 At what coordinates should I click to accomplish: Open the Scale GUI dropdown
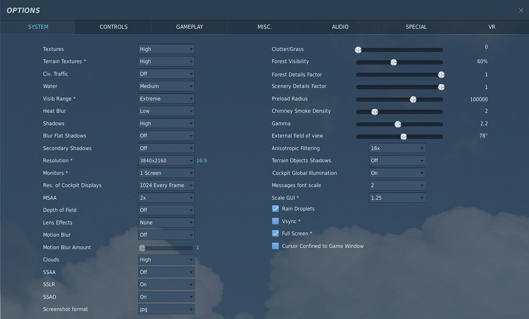click(x=397, y=197)
